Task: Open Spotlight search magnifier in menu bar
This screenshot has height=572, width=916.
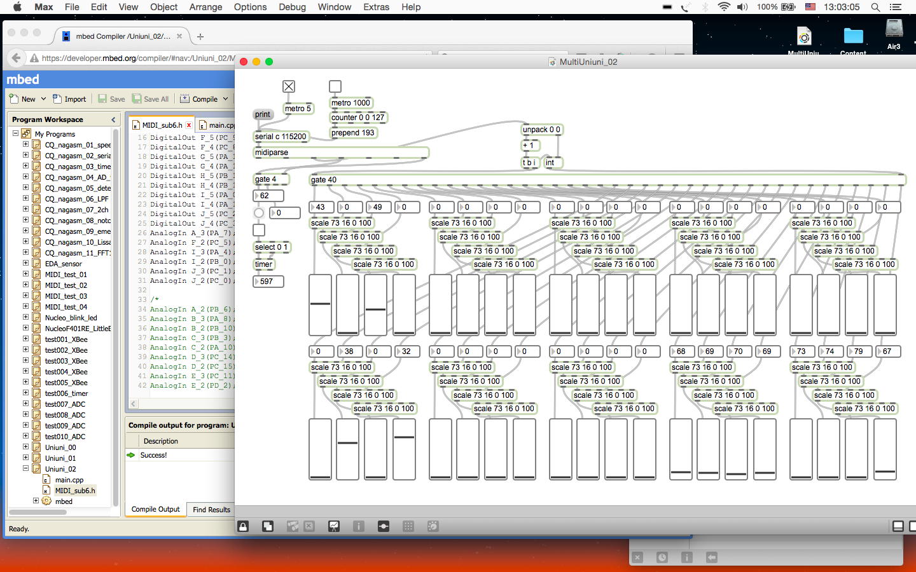Action: (x=875, y=7)
